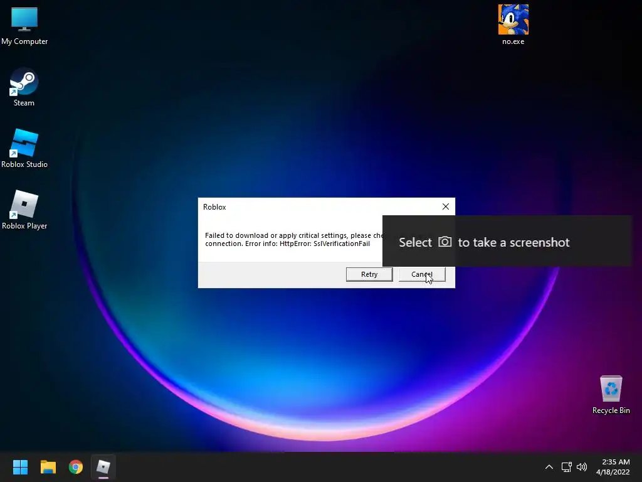Select the Roblox Studio desktop shortcut
The image size is (642, 482).
pos(24,148)
